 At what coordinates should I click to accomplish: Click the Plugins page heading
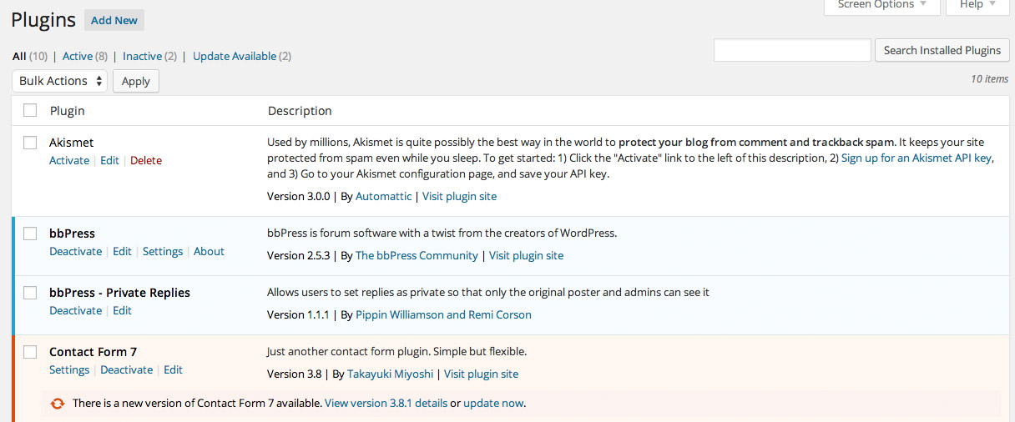(x=43, y=20)
